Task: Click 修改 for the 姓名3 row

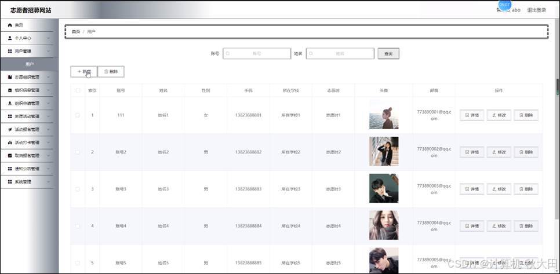Action: (x=499, y=189)
